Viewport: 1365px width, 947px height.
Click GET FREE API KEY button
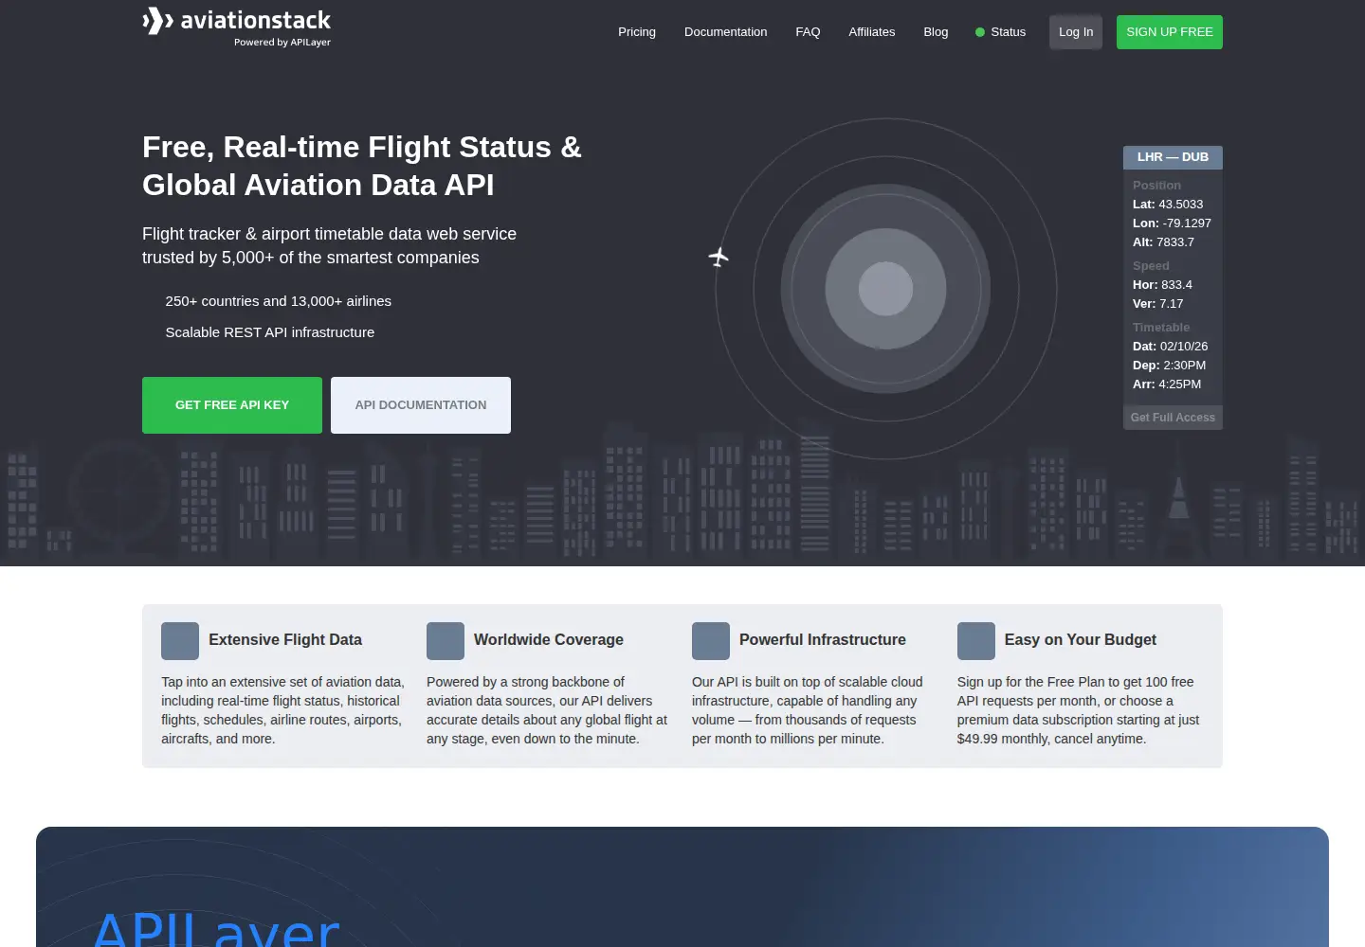coord(232,405)
